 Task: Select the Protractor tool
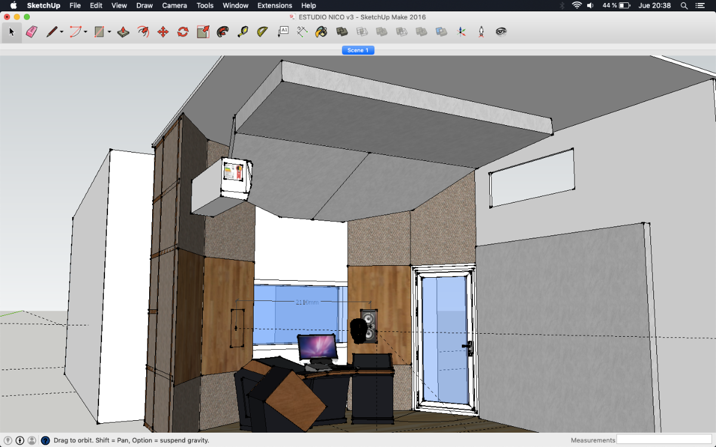coord(263,32)
